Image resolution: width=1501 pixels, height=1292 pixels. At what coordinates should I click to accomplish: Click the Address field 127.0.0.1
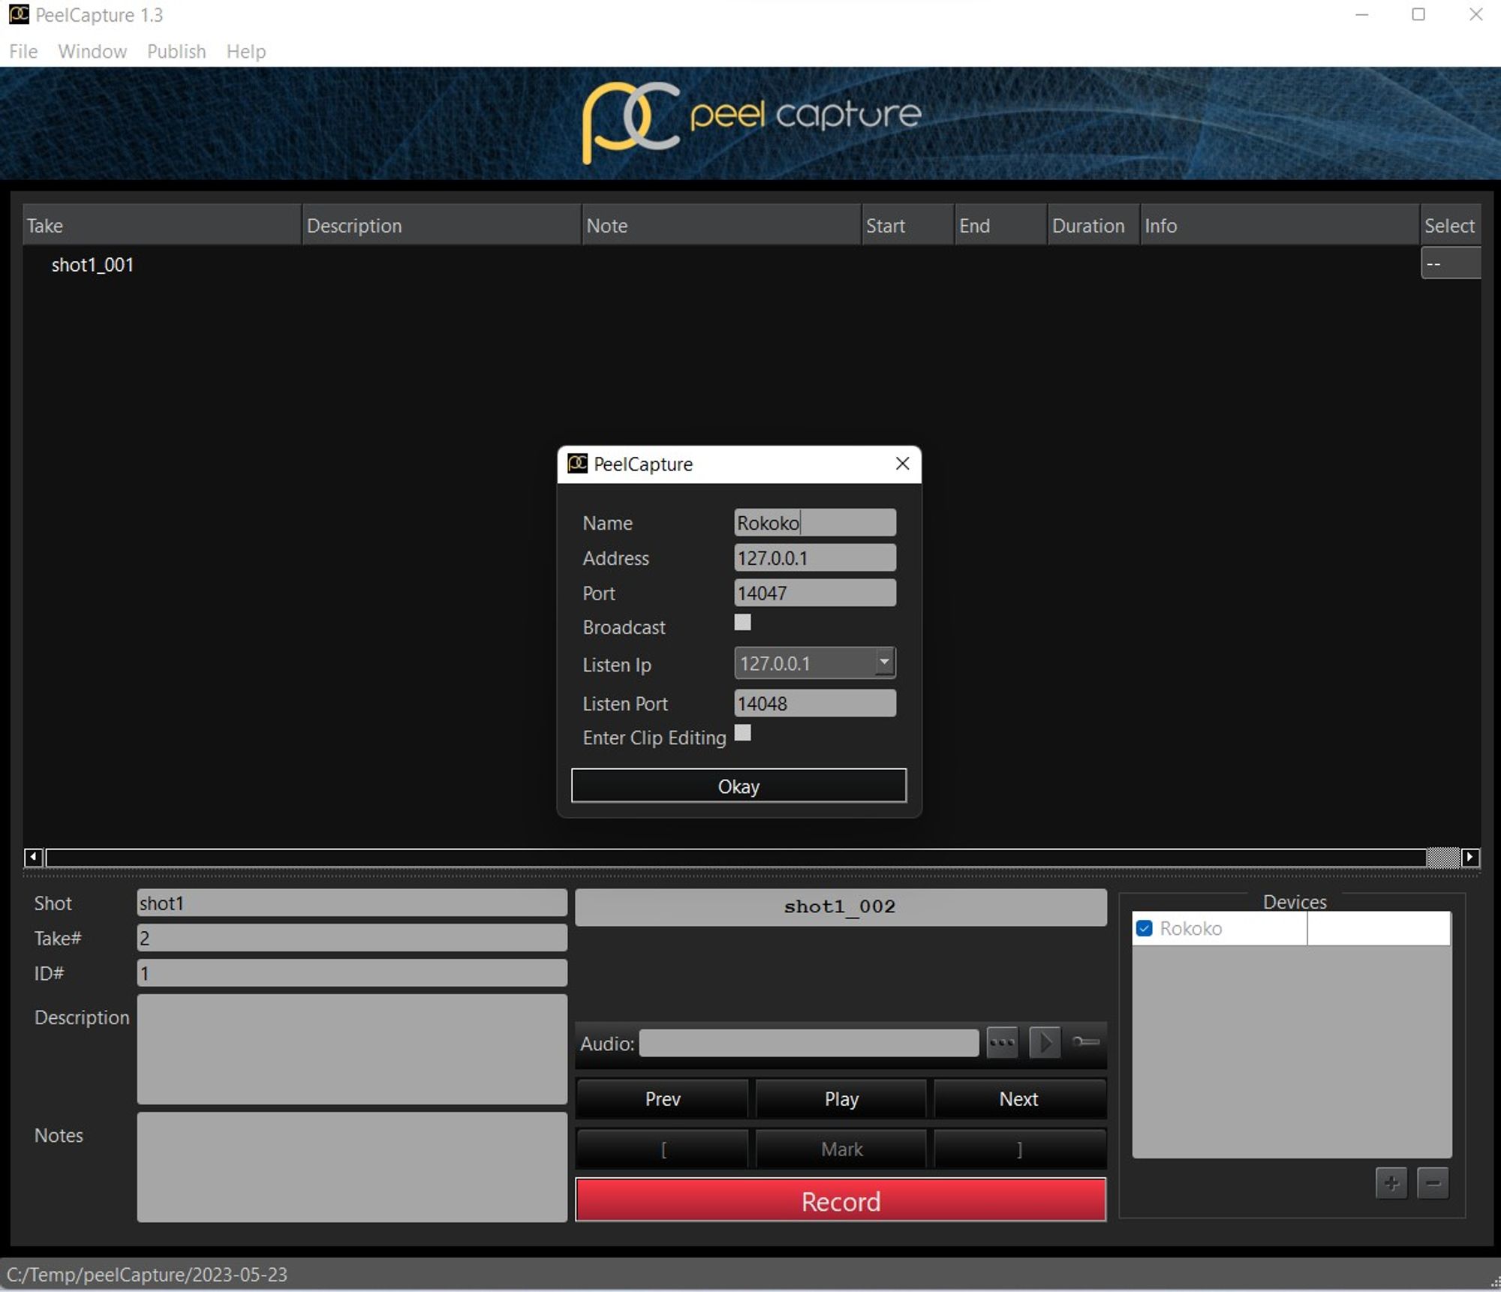click(x=815, y=557)
